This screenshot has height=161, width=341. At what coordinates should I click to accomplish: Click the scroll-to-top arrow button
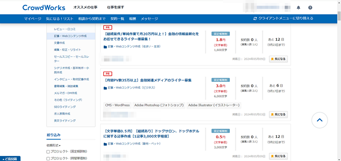(320, 120)
